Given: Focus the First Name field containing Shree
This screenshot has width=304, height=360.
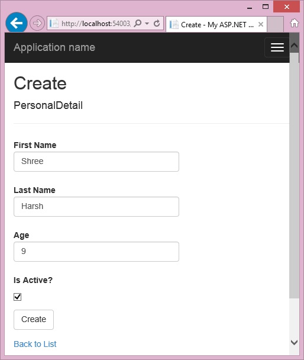Looking at the screenshot, I should click(96, 162).
